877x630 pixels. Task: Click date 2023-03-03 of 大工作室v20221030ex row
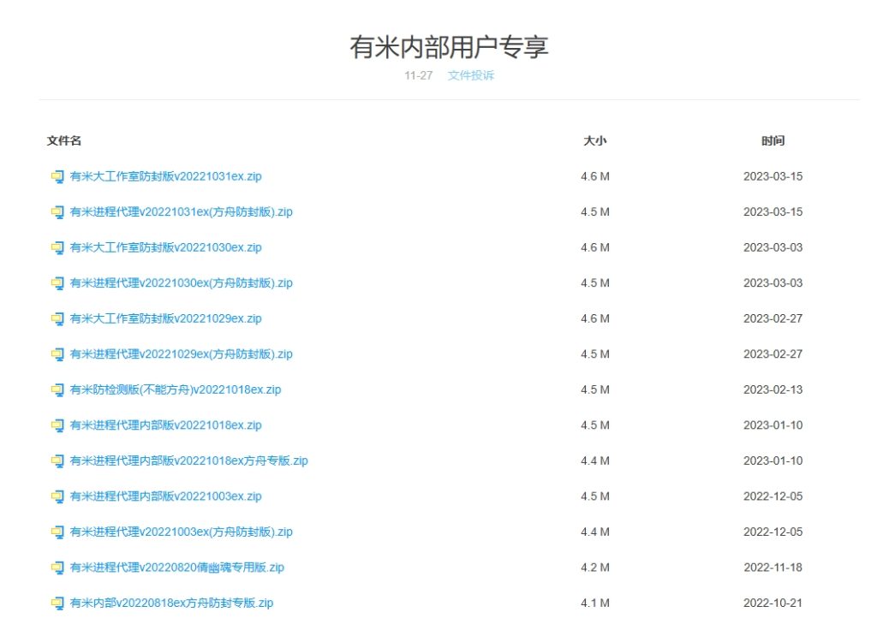point(773,247)
